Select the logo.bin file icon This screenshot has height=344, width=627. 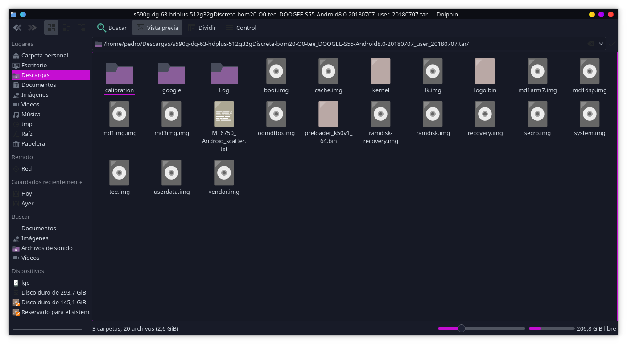485,71
